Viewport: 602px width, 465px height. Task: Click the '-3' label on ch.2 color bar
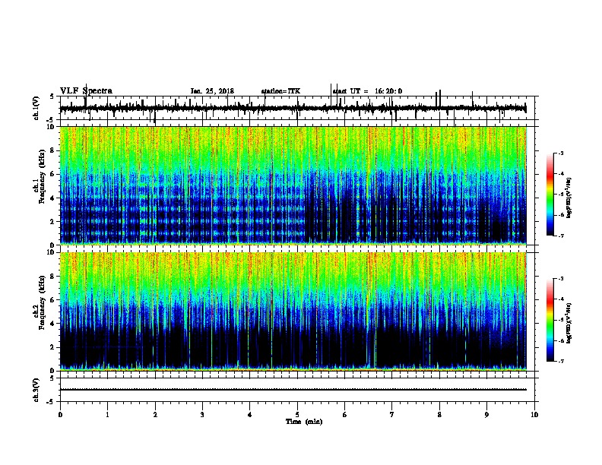click(561, 279)
